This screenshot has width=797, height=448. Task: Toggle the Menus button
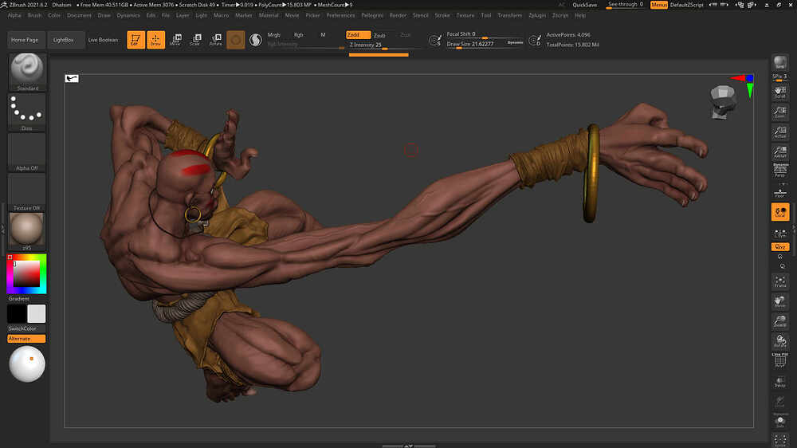click(659, 5)
